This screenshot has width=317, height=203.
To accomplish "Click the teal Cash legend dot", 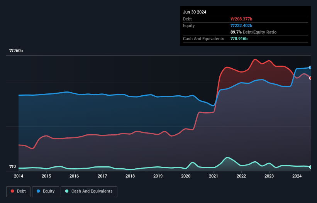I will 67,191.
